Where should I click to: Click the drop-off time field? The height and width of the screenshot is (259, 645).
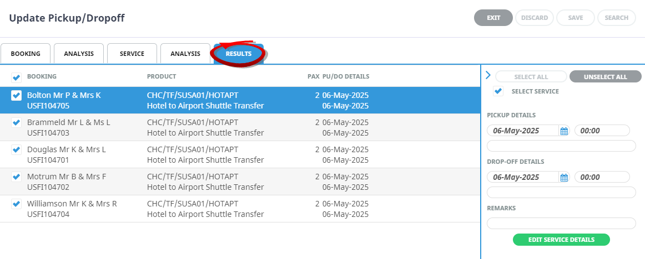[602, 178]
